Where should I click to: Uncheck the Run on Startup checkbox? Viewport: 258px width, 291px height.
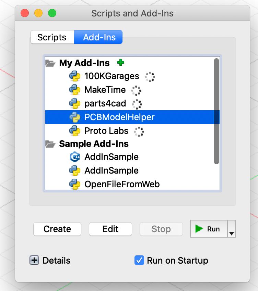[x=139, y=260]
